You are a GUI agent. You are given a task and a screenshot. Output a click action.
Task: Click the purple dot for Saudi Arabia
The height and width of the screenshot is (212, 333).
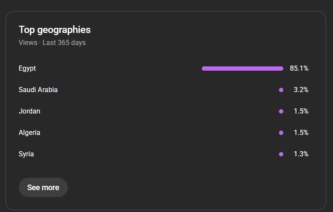click(x=281, y=90)
